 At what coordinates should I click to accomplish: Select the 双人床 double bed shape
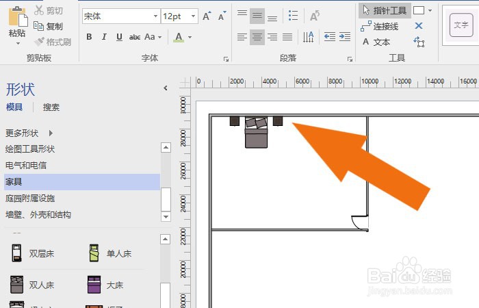32,285
